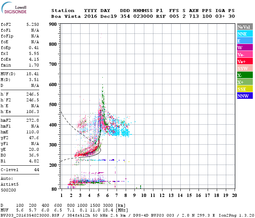Click the 10 MHz frequency axis label
Image resolution: width=255 pixels, height=218 pixels.
click(x=144, y=195)
